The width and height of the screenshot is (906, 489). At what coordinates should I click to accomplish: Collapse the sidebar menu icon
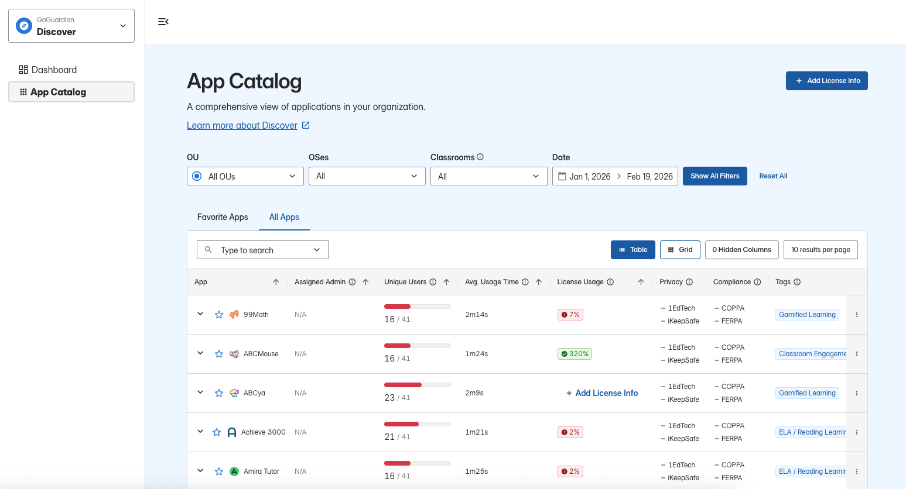[163, 22]
